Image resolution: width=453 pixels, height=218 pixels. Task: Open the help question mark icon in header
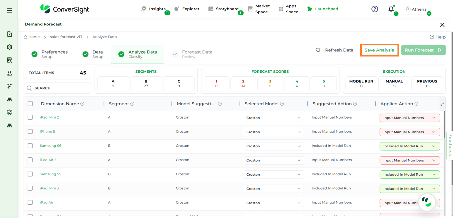tap(375, 9)
